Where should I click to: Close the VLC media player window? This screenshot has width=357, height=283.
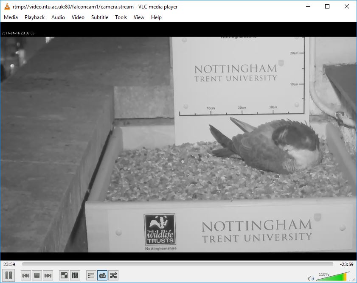pos(346,7)
